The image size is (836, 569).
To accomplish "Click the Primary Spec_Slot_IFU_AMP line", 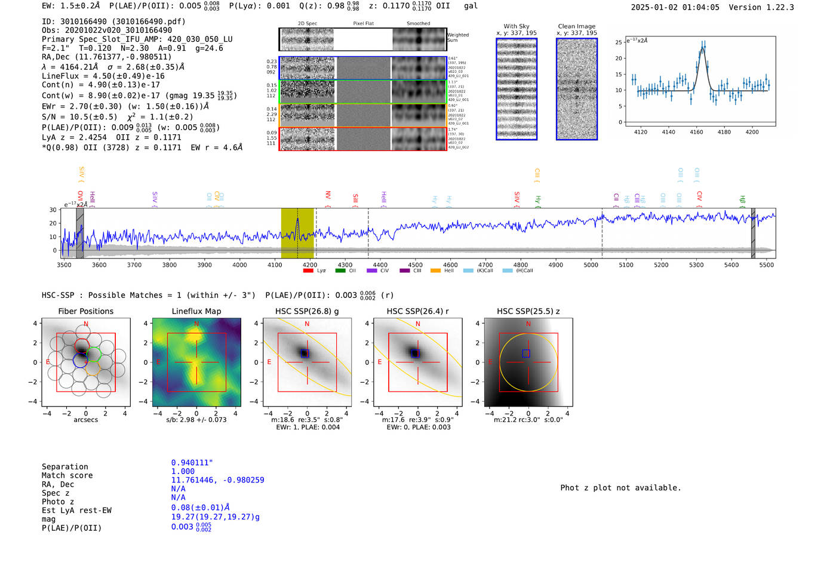I will [x=137, y=39].
